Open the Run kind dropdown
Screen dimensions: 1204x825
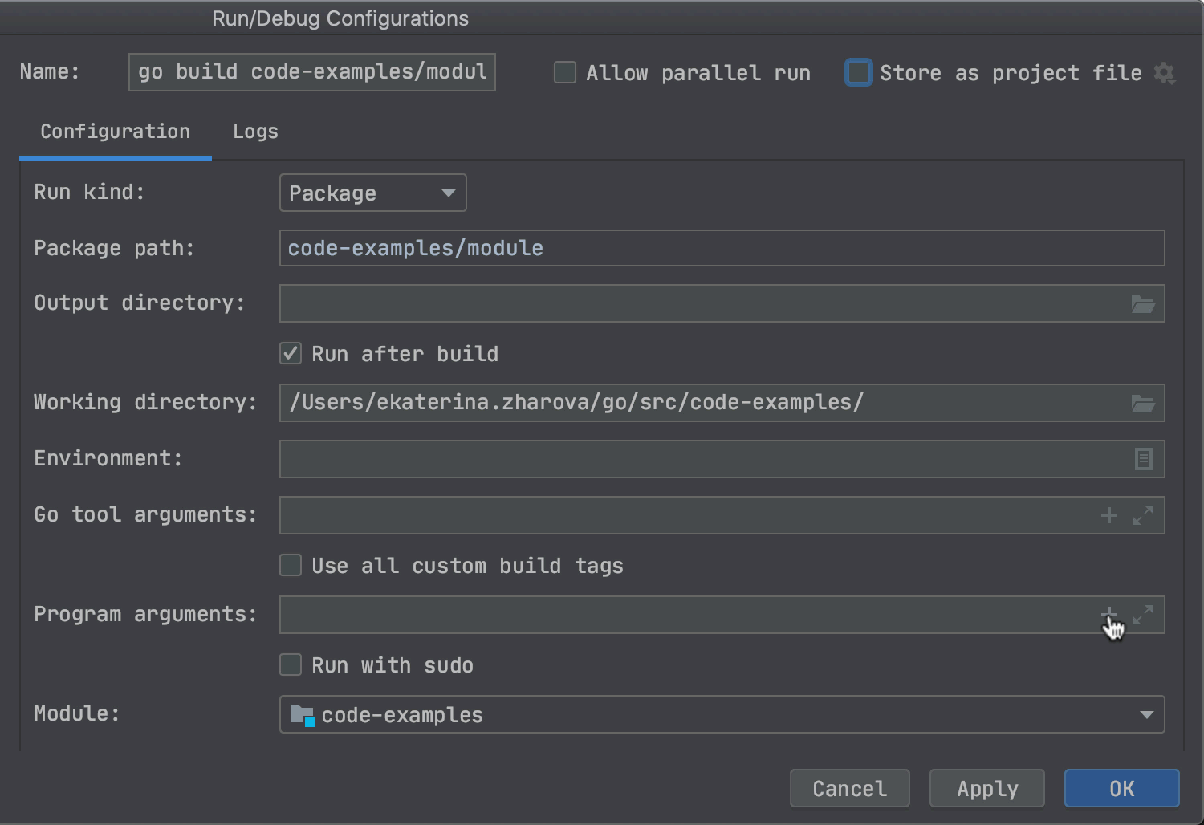[x=372, y=193]
